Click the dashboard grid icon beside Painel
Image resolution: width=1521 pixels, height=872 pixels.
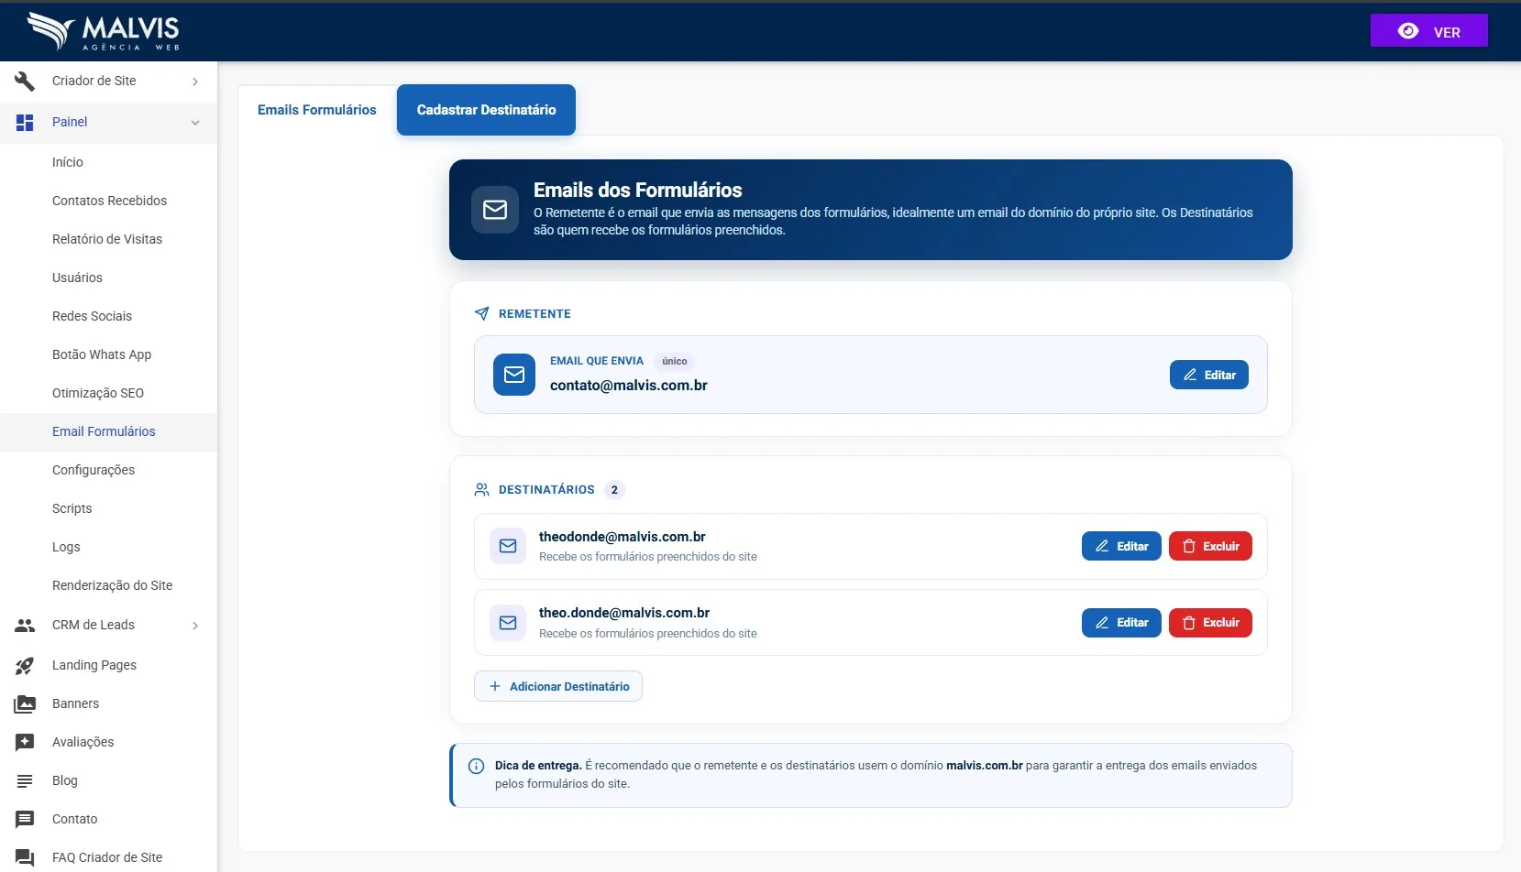pyautogui.click(x=25, y=122)
